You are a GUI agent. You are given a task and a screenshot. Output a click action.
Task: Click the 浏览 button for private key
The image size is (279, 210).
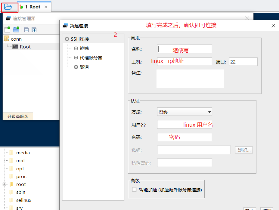(x=244, y=150)
